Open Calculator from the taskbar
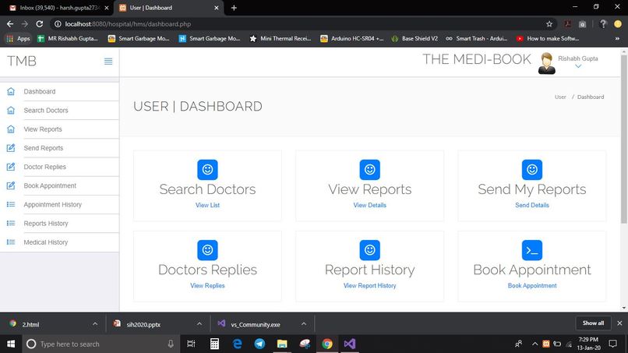628x353 pixels. (x=215, y=344)
